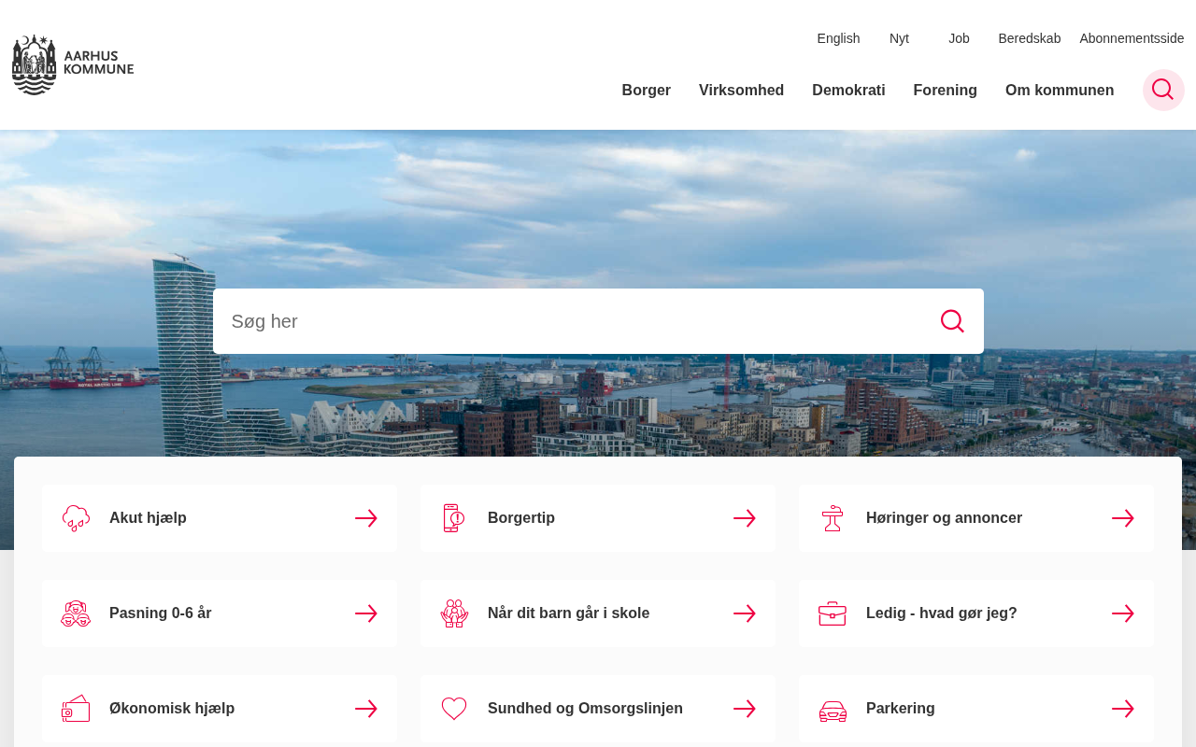Open the Økonomisk hjælp link

(220, 709)
